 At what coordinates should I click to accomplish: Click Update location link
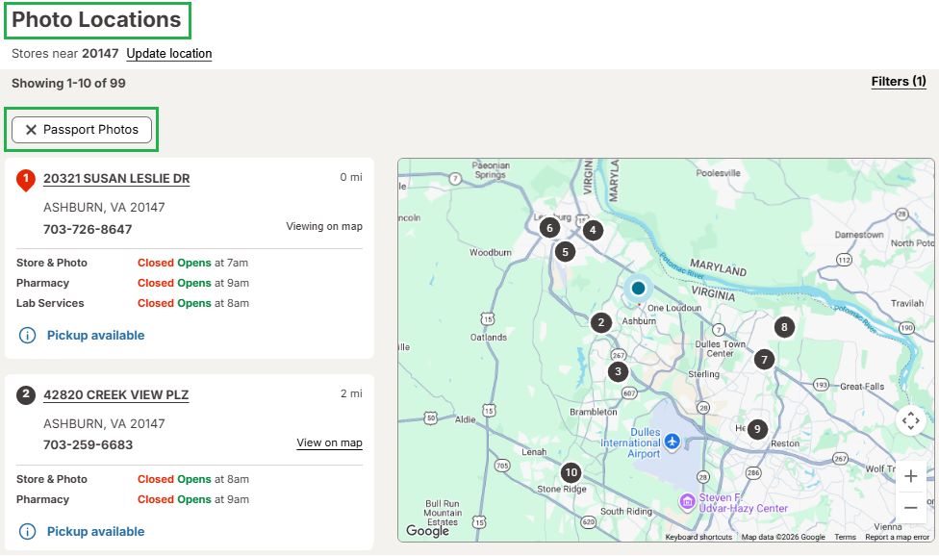pyautogui.click(x=169, y=54)
